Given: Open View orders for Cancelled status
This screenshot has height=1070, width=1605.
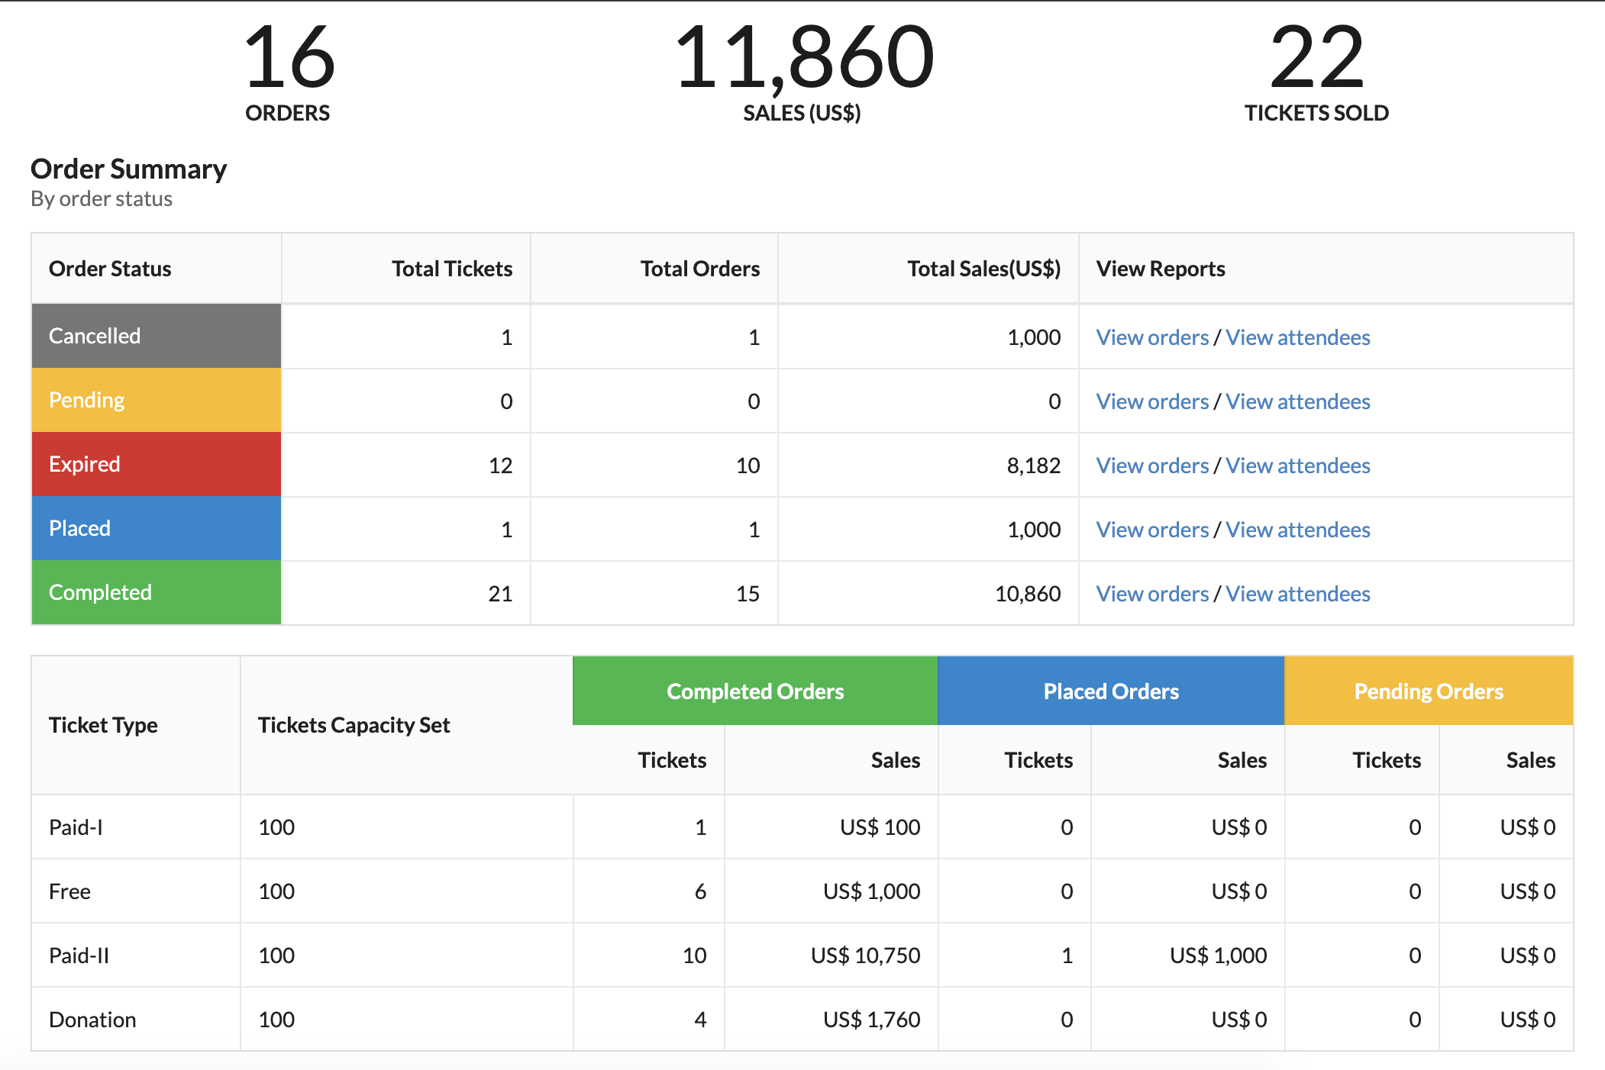Looking at the screenshot, I should [1152, 337].
